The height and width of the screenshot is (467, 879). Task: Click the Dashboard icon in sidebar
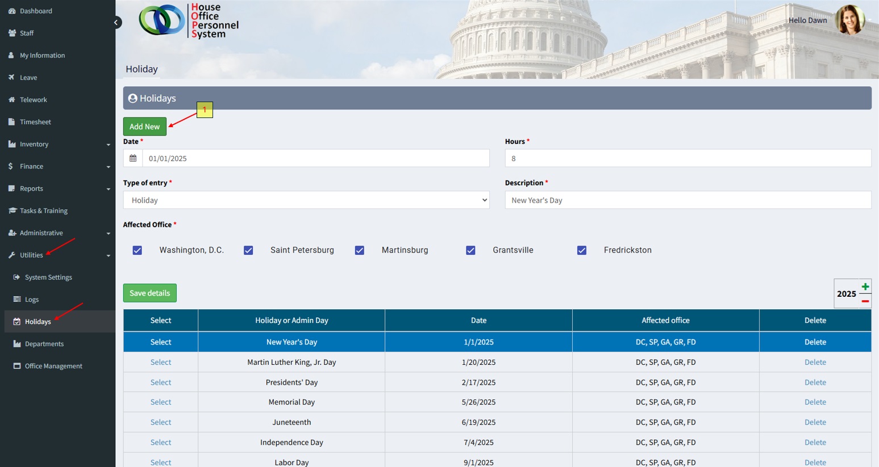[12, 11]
